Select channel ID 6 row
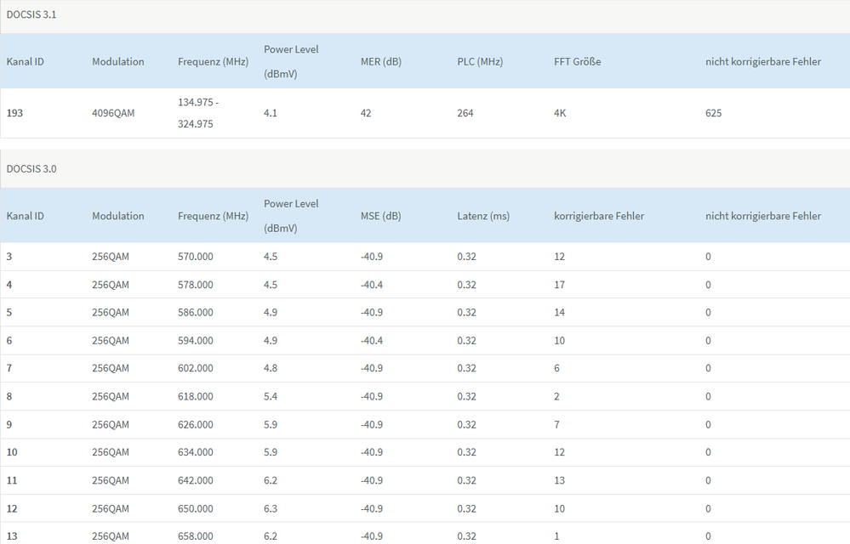Screen dimensions: 850x544 click(425, 341)
